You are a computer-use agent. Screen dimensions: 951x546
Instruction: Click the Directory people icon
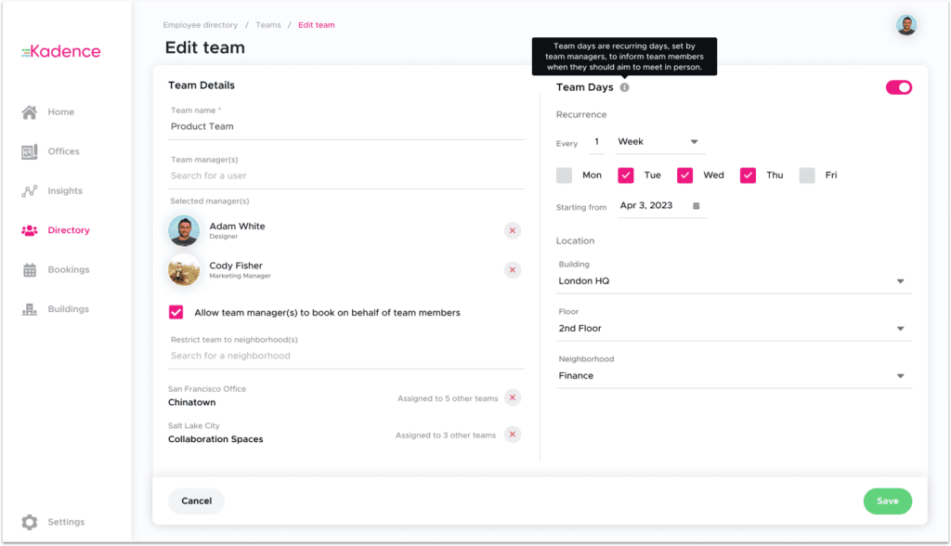(x=29, y=230)
